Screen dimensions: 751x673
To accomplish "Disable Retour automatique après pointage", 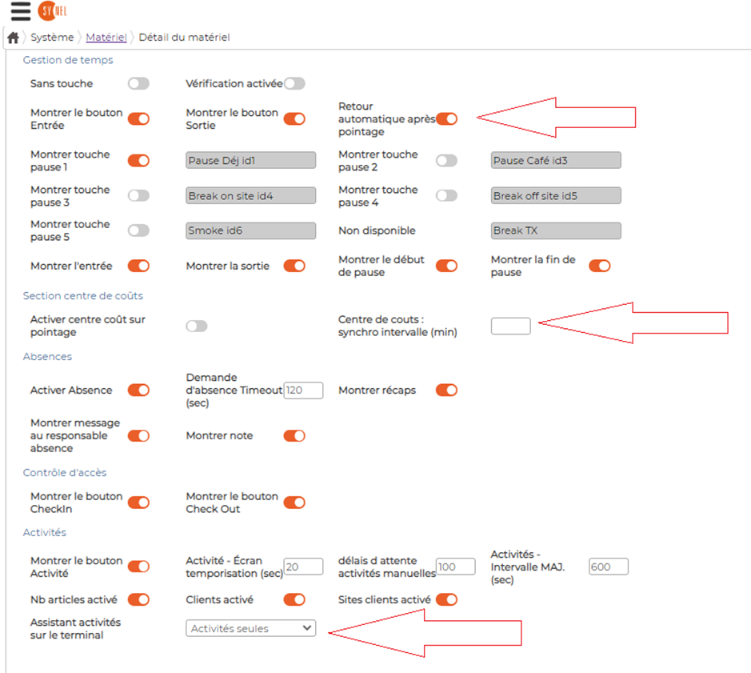I will (x=447, y=118).
